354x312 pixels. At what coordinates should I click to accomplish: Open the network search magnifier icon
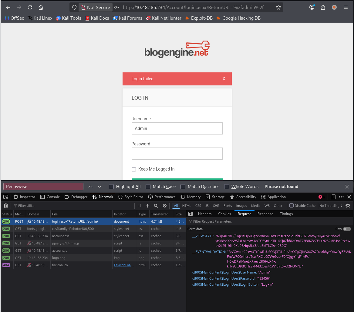tap(156, 206)
